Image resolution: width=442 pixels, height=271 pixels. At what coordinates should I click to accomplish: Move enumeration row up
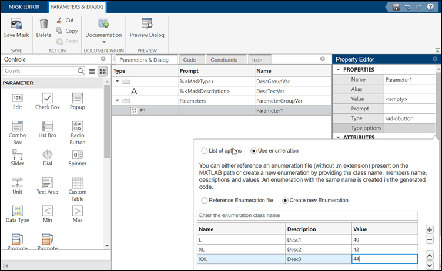coord(430,256)
